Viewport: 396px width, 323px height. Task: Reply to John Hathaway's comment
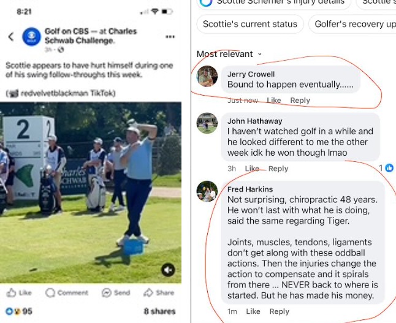(x=278, y=169)
